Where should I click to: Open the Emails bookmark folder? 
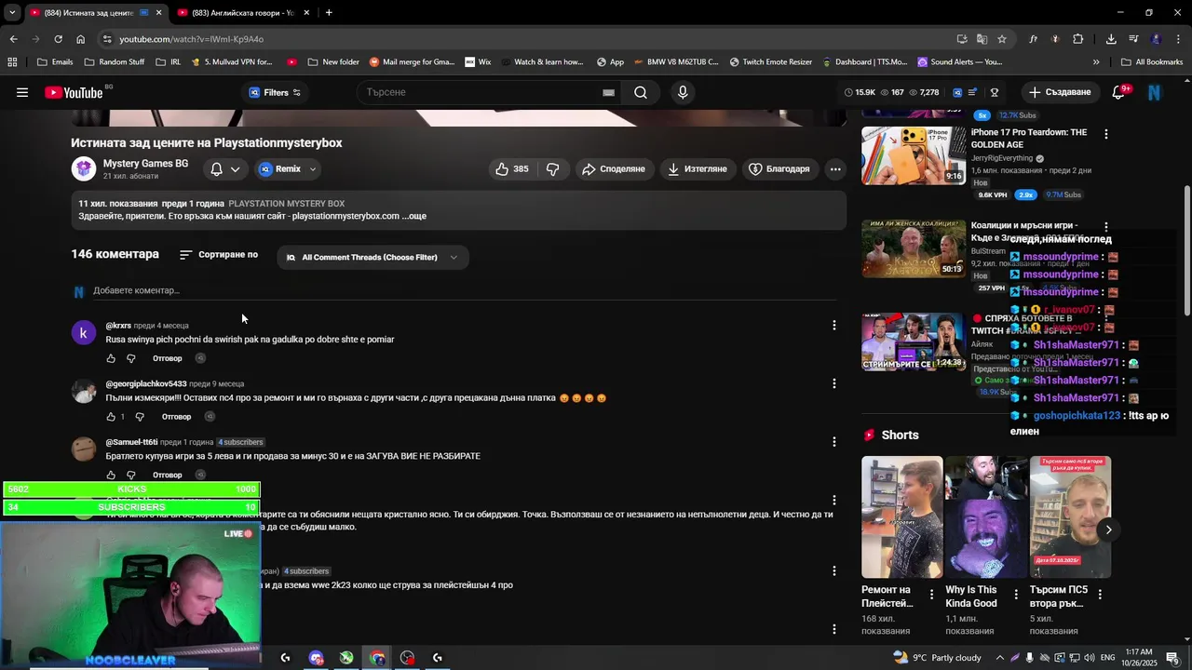55,62
